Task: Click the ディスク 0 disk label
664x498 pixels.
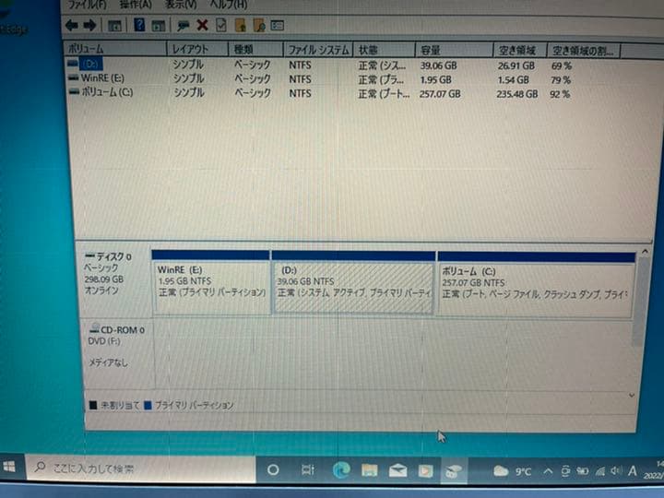Action: pyautogui.click(x=114, y=279)
